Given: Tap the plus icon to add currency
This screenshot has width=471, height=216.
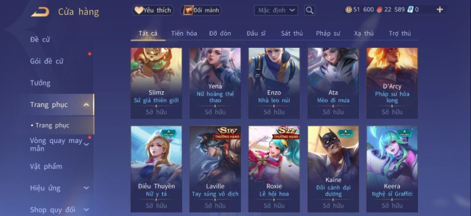Looking at the screenshot, I should tap(440, 9).
